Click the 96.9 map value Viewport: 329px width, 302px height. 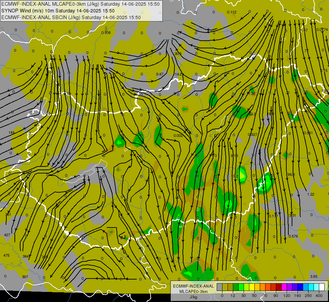291,174
